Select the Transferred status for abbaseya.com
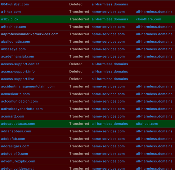175x170 pixels. click(x=79, y=49)
